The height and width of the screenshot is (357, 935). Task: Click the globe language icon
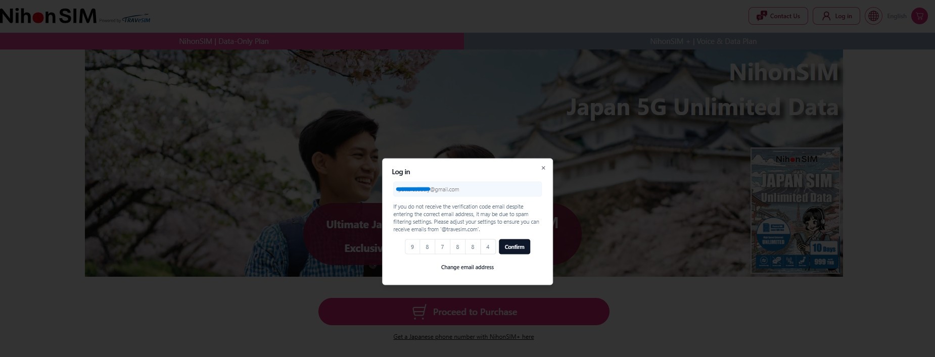tap(873, 16)
